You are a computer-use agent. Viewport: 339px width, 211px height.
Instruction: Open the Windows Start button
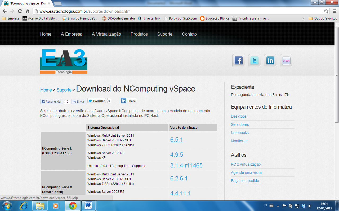point(7,206)
